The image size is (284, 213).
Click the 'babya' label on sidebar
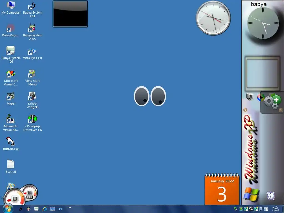click(259, 4)
